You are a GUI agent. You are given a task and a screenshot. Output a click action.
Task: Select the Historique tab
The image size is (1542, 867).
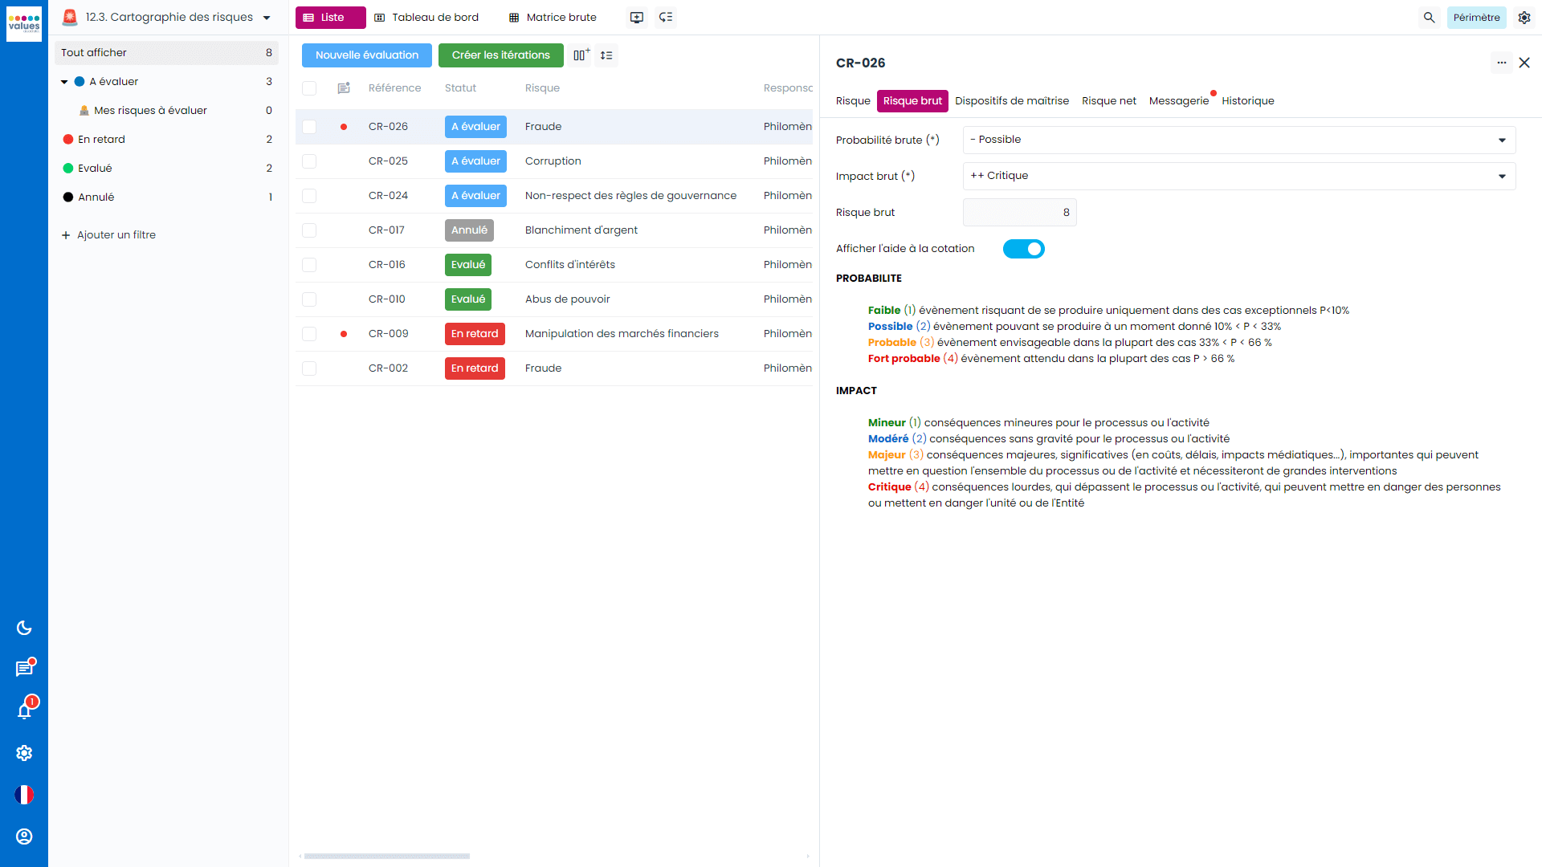coord(1247,100)
